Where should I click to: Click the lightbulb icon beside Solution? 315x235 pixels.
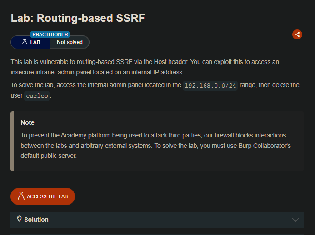19,219
